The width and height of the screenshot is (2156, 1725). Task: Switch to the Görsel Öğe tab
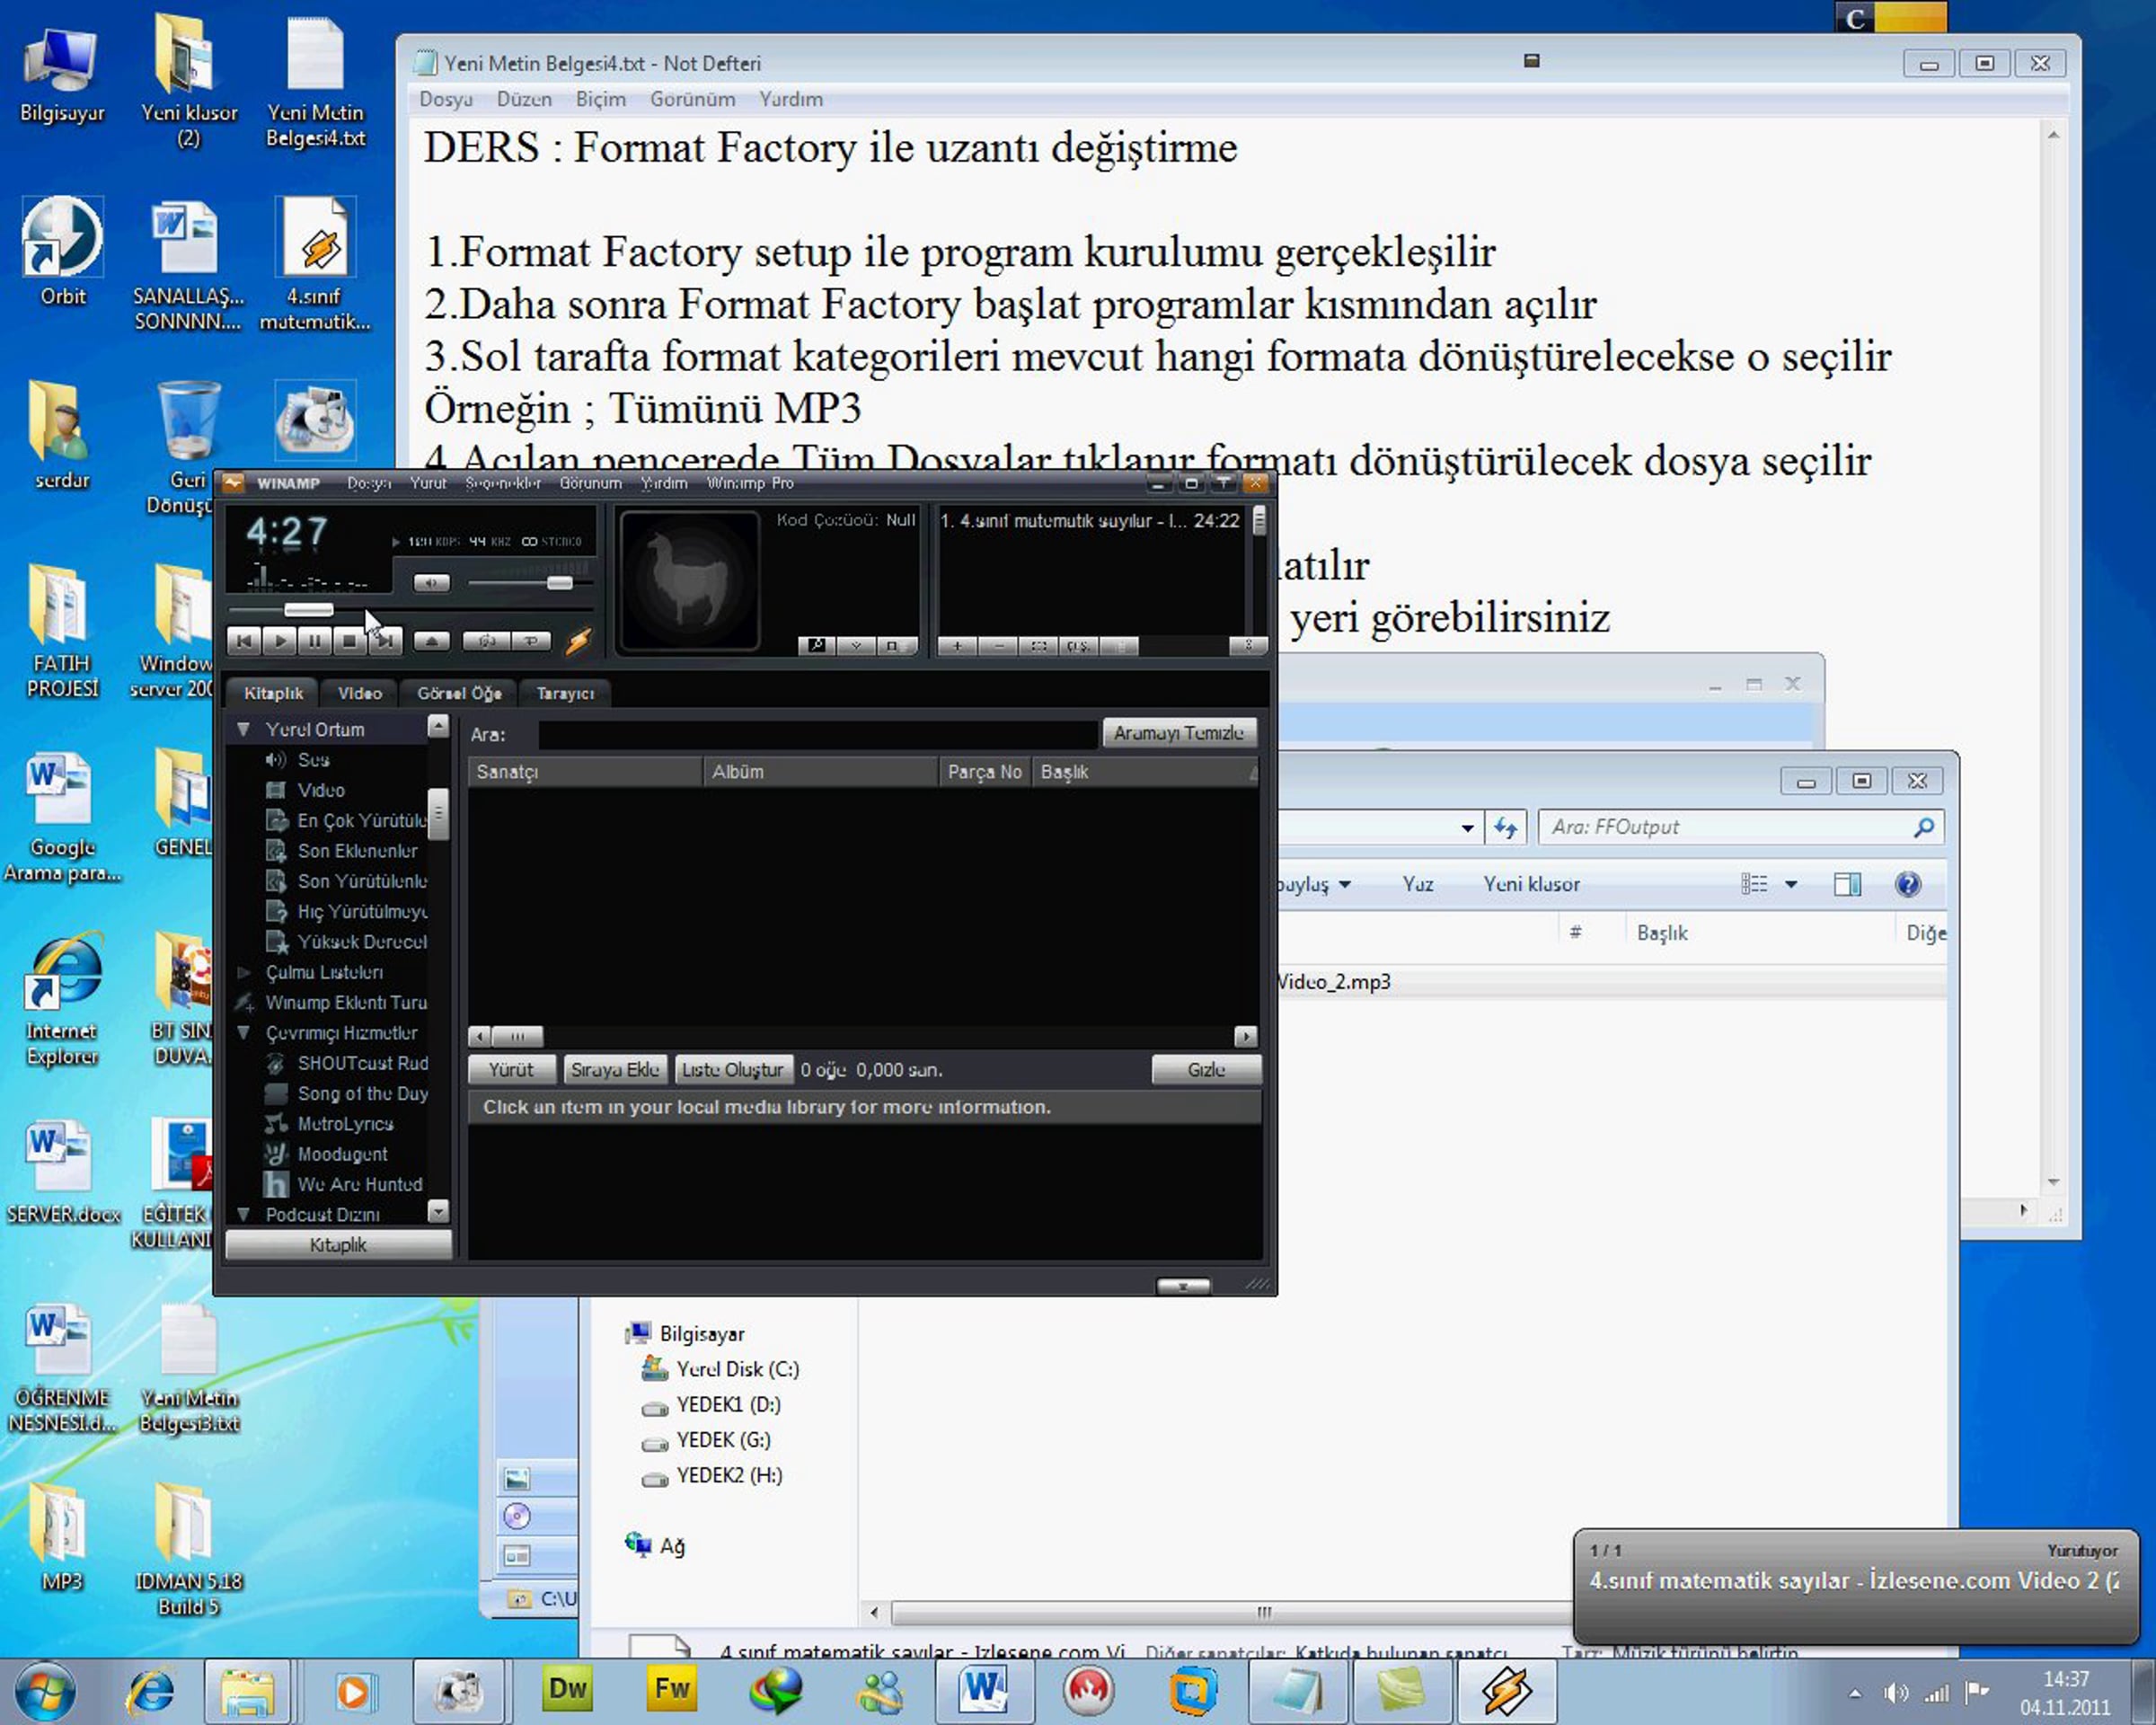point(459,693)
